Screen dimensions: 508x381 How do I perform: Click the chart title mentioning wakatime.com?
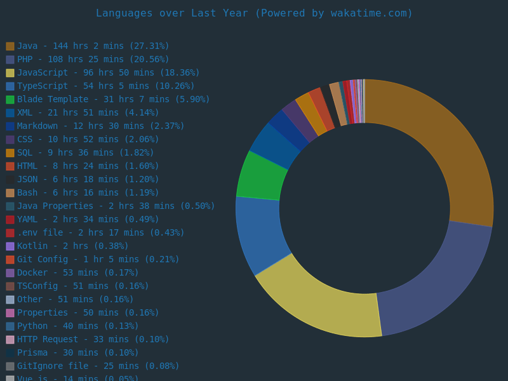coord(254,13)
